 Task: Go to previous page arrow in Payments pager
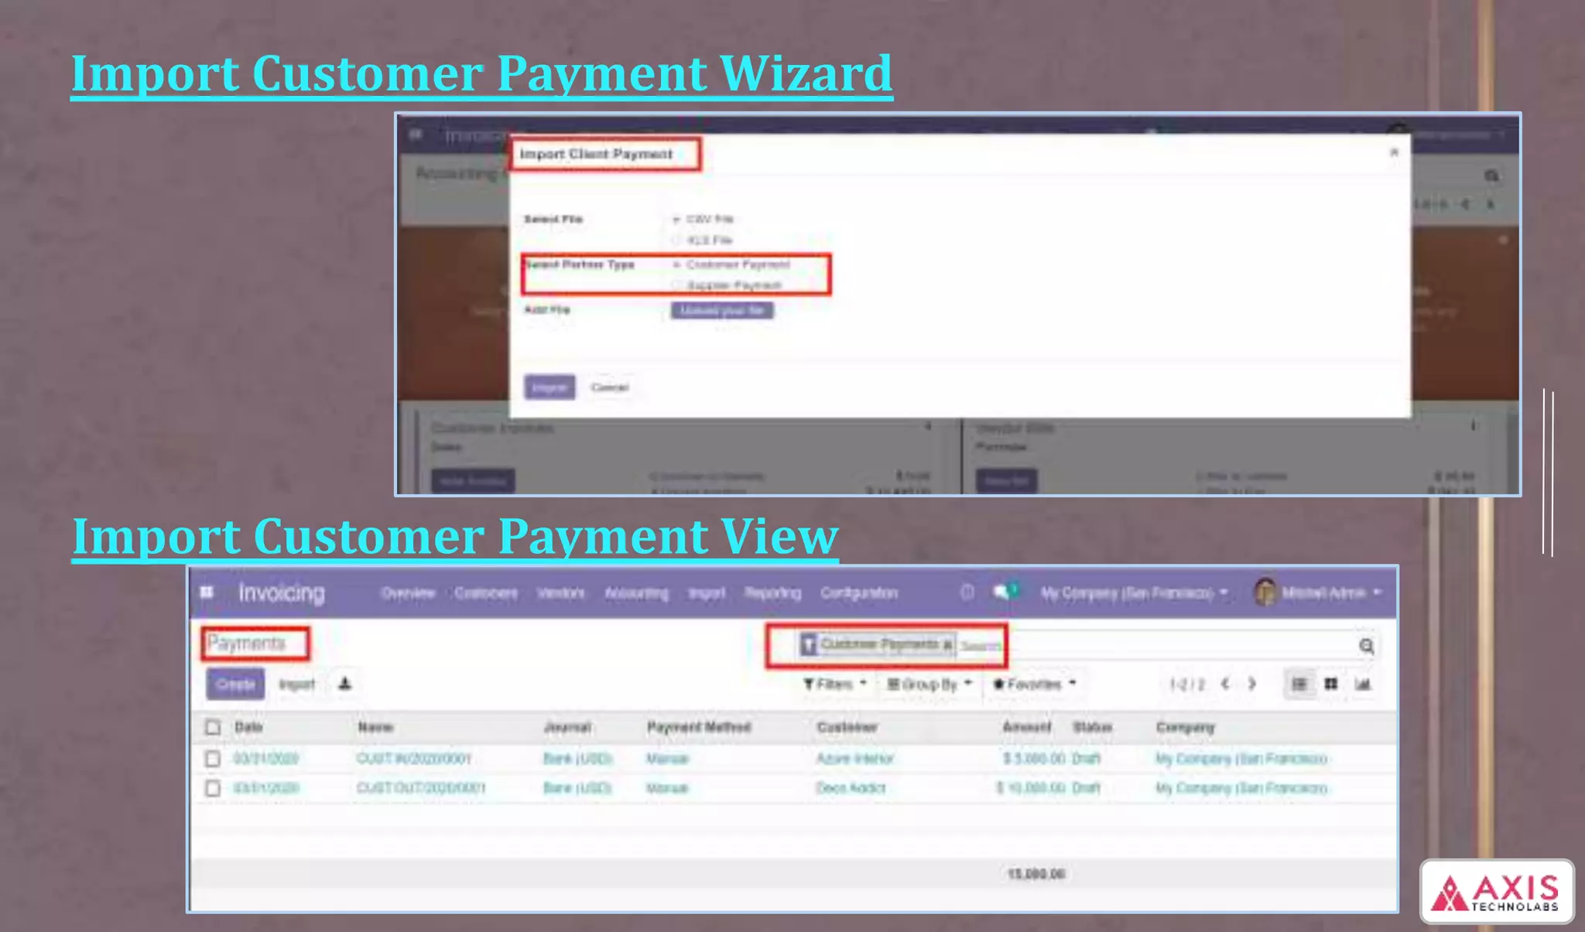(x=1225, y=684)
